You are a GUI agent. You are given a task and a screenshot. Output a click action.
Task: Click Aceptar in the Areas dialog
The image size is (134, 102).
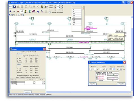[x=28, y=92]
